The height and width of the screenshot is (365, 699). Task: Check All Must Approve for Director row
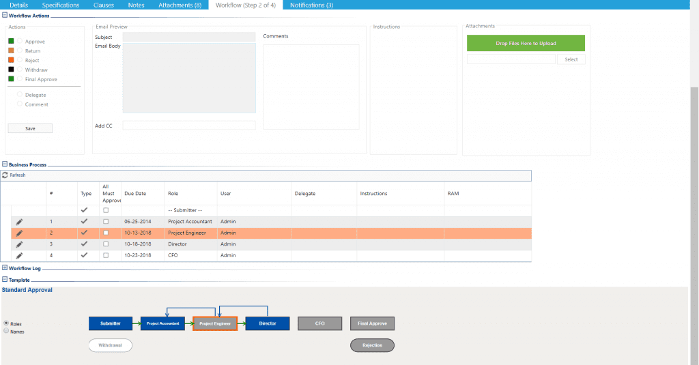point(106,244)
